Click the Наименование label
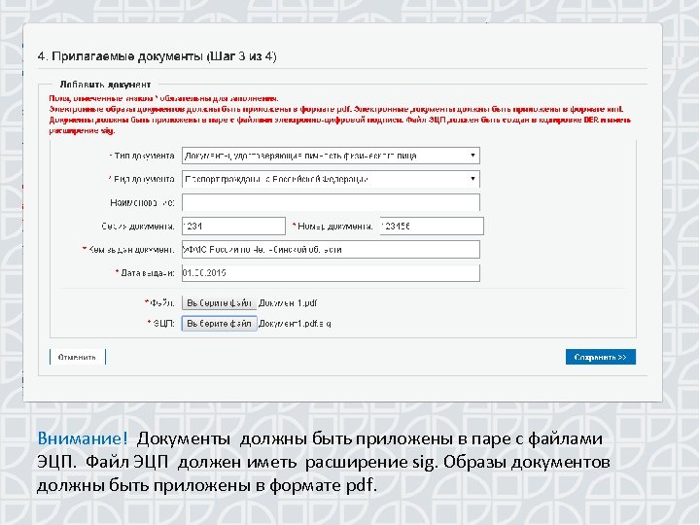Screen dimensions: 700x525 point(142,202)
